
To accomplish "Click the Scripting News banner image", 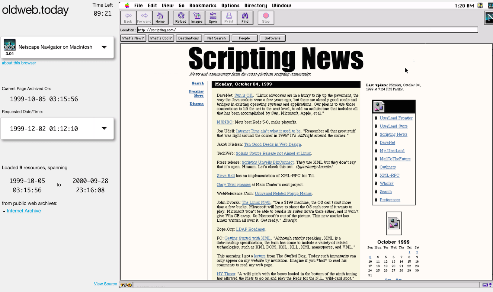I will click(x=276, y=60).
